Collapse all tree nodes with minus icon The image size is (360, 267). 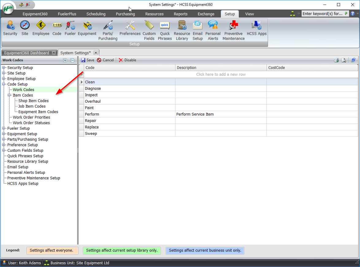click(72, 60)
